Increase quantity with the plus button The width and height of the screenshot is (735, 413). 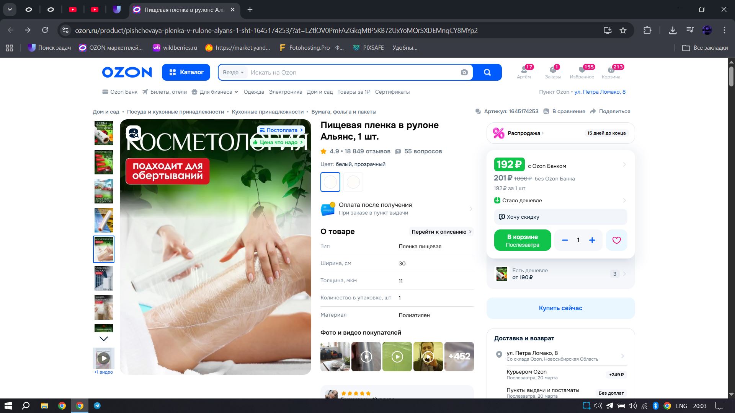592,240
